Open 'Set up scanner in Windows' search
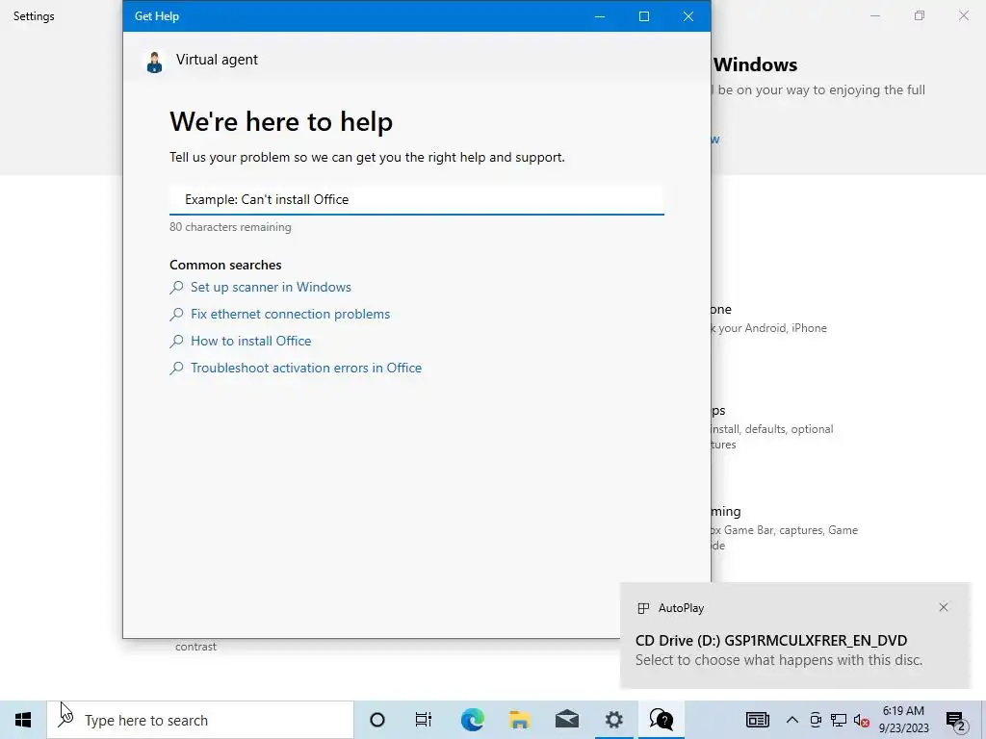Screen dimensions: 986x739 [271, 287]
